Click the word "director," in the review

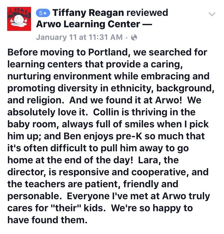pyautogui.click(x=27, y=172)
